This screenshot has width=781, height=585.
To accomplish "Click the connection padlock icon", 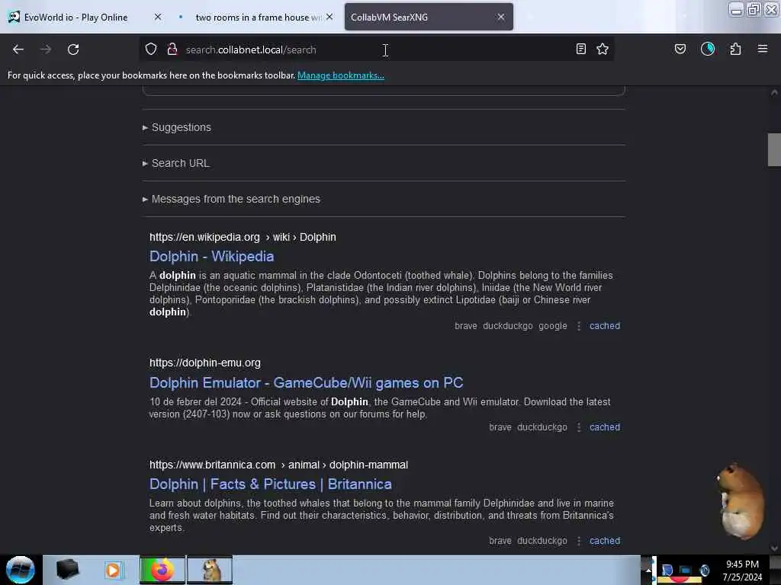I will coord(172,50).
